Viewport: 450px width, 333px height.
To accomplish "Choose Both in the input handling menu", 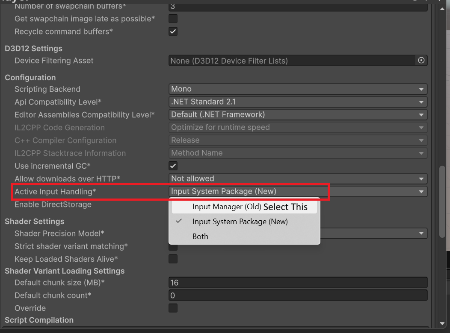I will [200, 236].
